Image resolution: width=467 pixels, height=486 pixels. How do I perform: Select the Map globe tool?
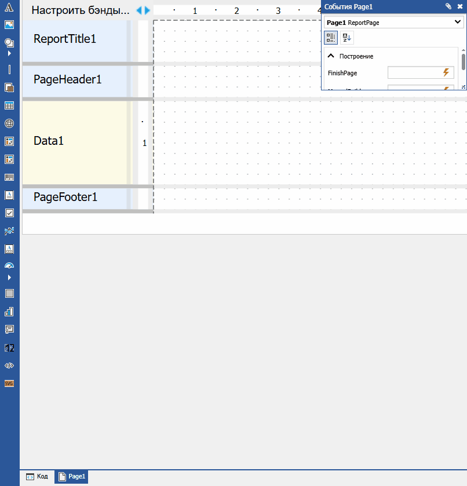(x=9, y=123)
